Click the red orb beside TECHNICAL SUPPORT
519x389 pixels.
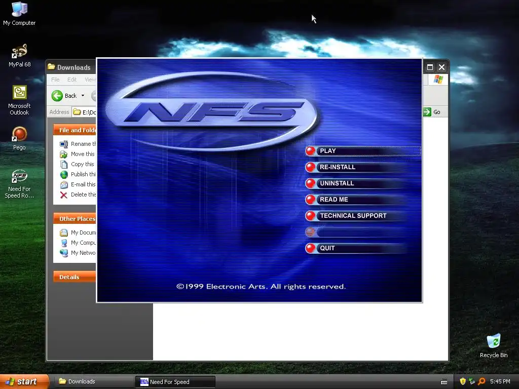(311, 216)
